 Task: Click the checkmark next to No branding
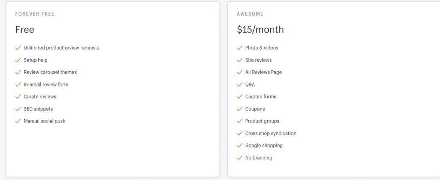coord(240,158)
